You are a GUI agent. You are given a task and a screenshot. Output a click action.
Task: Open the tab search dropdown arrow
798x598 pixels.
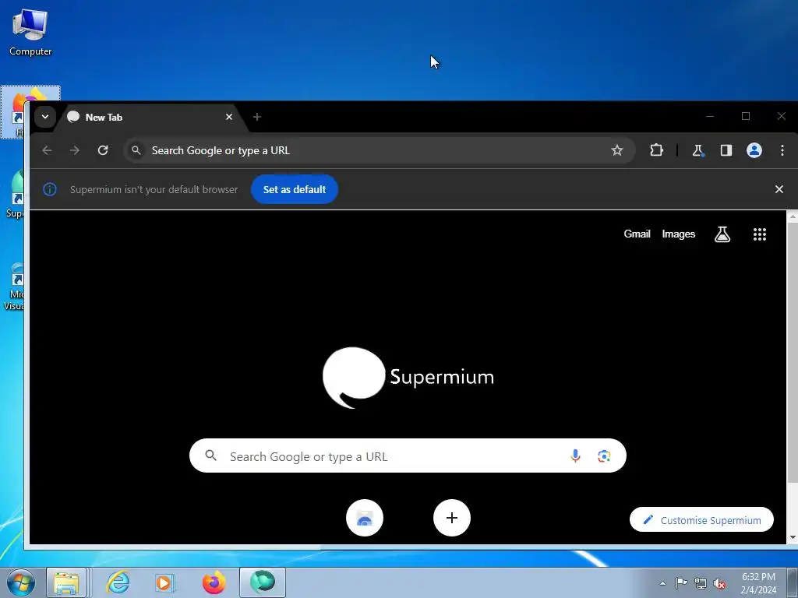click(x=44, y=117)
